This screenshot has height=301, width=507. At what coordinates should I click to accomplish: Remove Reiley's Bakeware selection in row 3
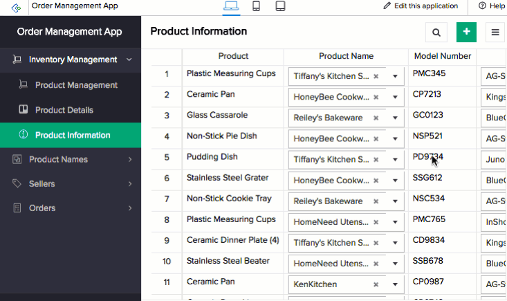(376, 118)
